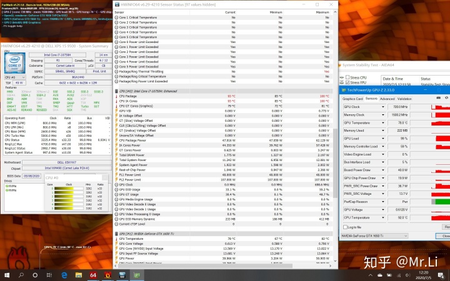Open Cortana circle on the taskbar
Image resolution: width=450 pixels, height=281 pixels.
click(35, 275)
